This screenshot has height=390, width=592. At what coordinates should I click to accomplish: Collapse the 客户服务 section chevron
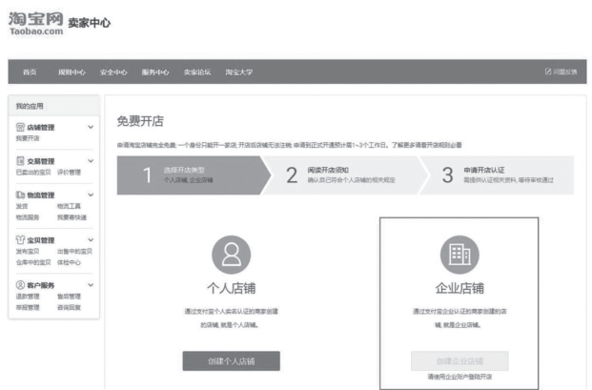click(x=91, y=285)
